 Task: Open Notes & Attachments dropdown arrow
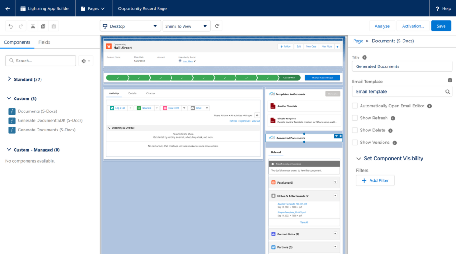(x=335, y=196)
